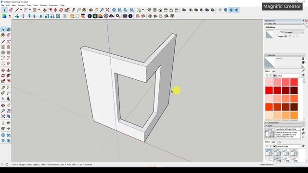The width and height of the screenshot is (308, 173).
Task: Select the Paint Bucket tool in top toolbar
Action: [84, 10]
